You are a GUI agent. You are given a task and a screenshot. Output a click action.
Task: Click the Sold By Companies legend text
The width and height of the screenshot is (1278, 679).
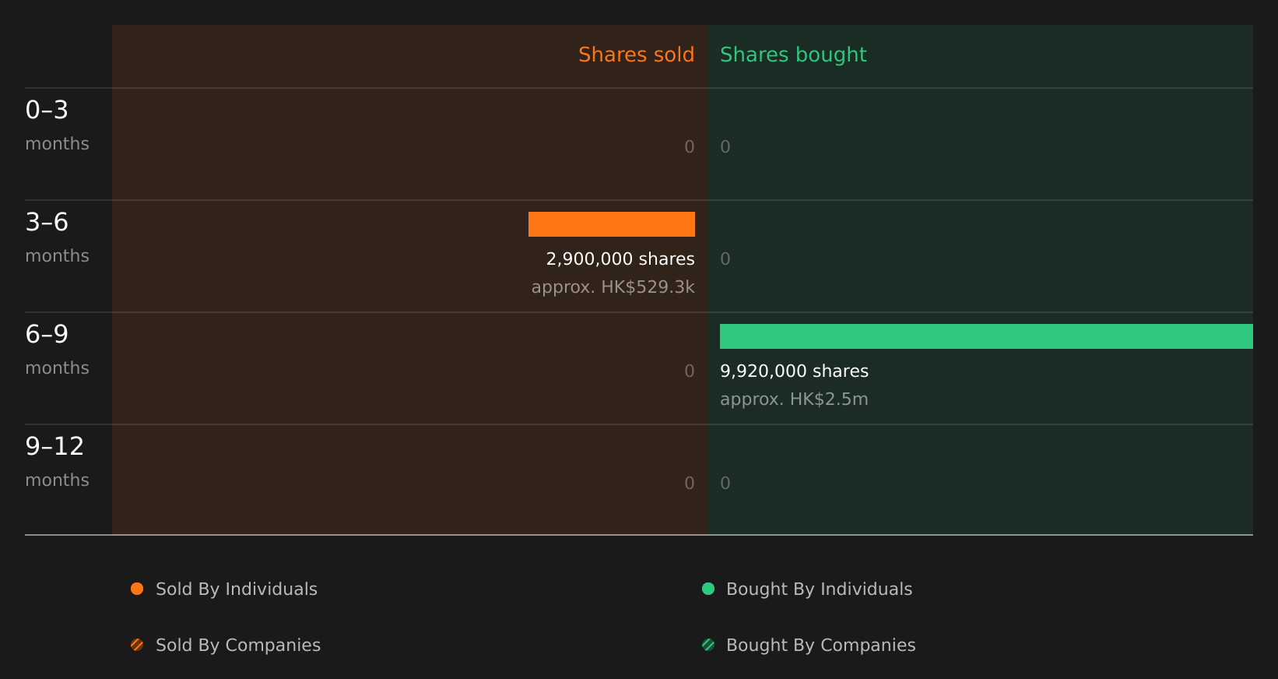point(238,645)
